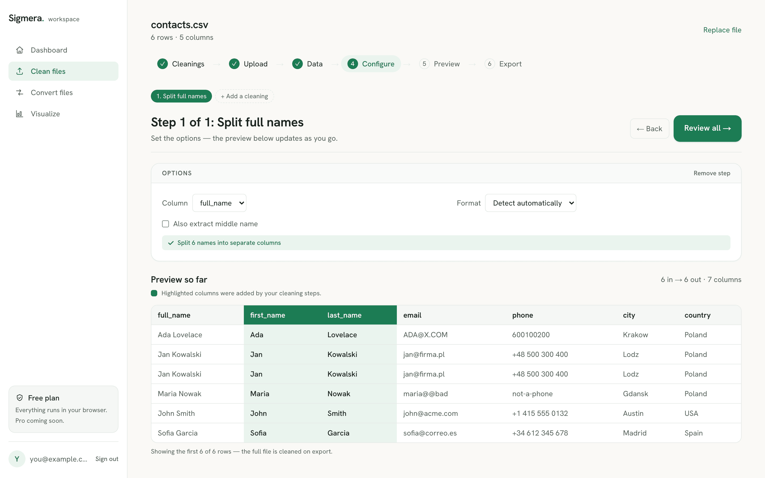Click the Export step number 6 badge

490,64
